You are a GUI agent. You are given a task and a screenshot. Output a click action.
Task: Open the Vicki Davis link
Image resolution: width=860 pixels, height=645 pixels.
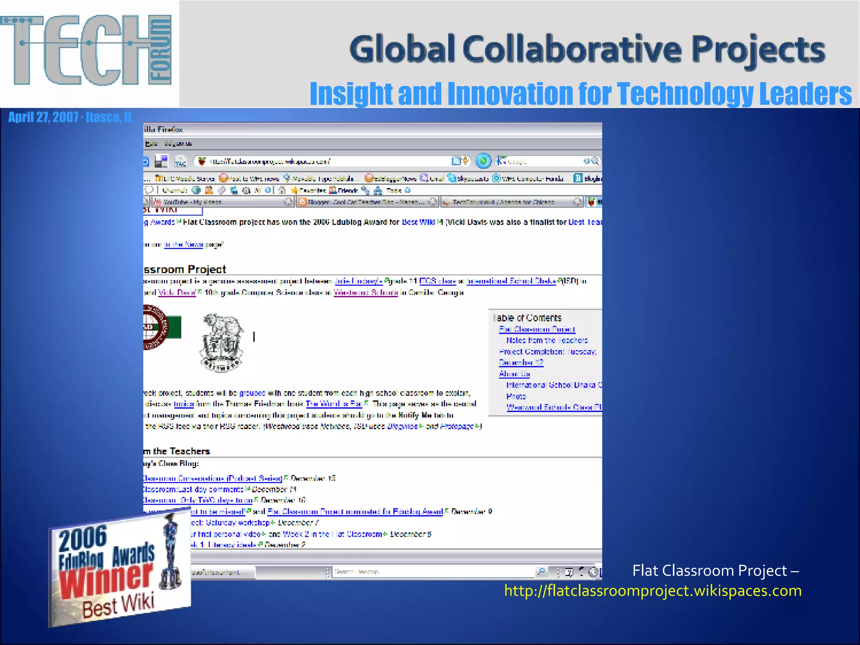(177, 292)
